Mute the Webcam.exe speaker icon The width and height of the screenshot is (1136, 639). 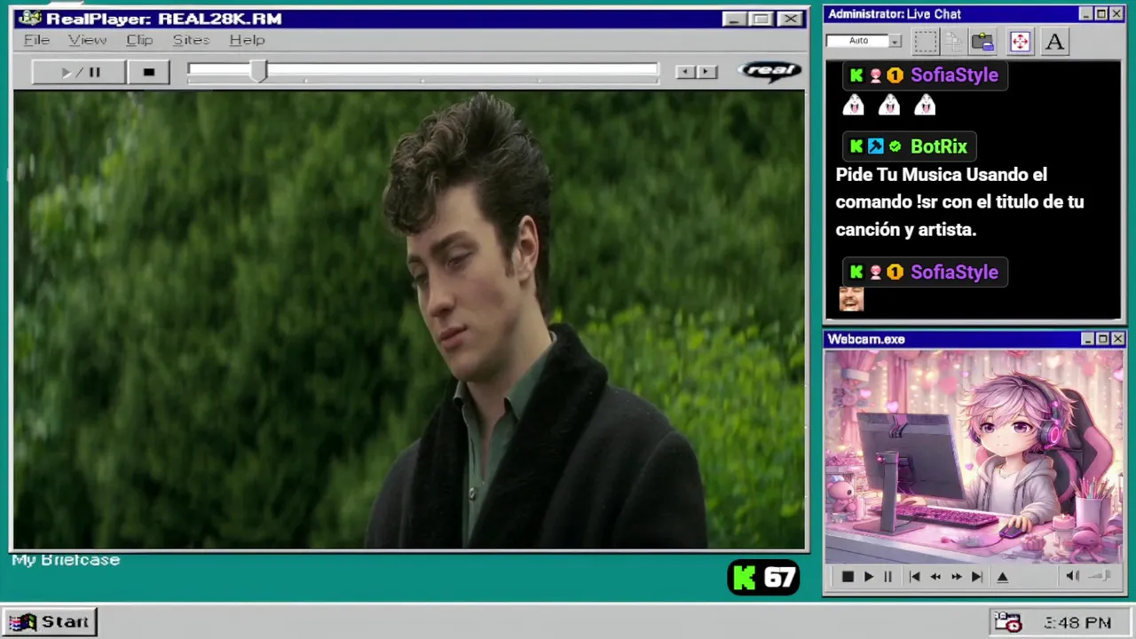coord(1072,577)
